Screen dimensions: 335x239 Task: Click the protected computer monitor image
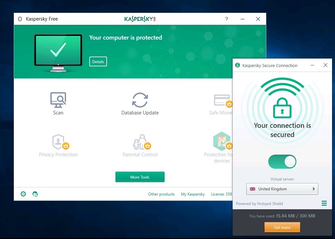coord(58,53)
